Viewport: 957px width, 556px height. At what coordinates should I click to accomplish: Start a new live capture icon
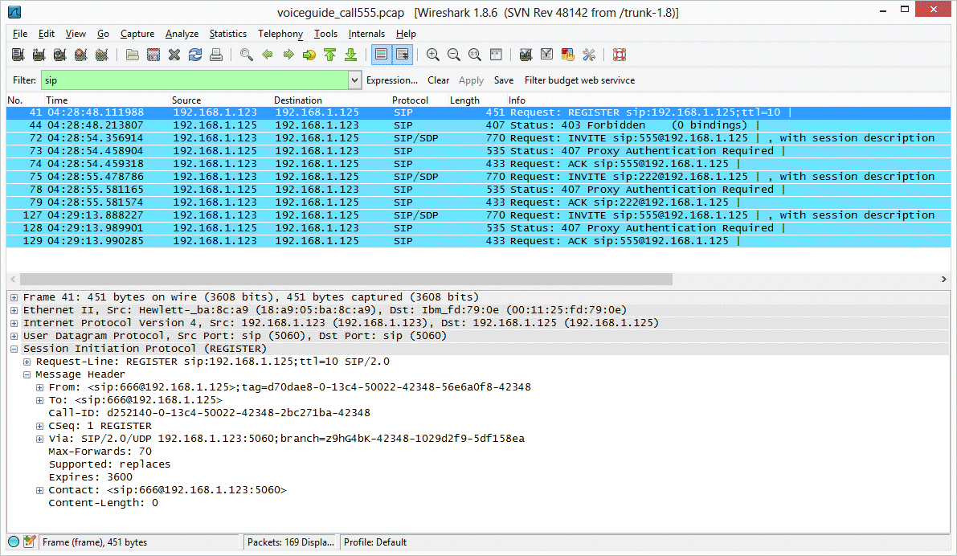click(59, 55)
